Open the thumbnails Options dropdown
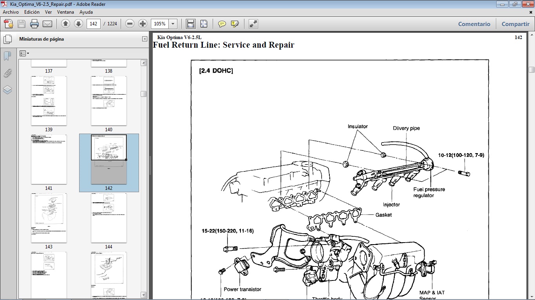This screenshot has height=300, width=535. pyautogui.click(x=24, y=53)
